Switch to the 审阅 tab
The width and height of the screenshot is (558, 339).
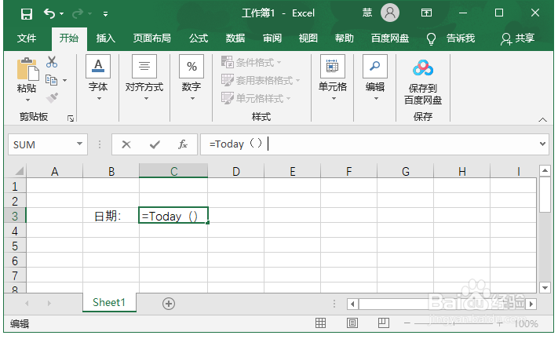pyautogui.click(x=272, y=38)
